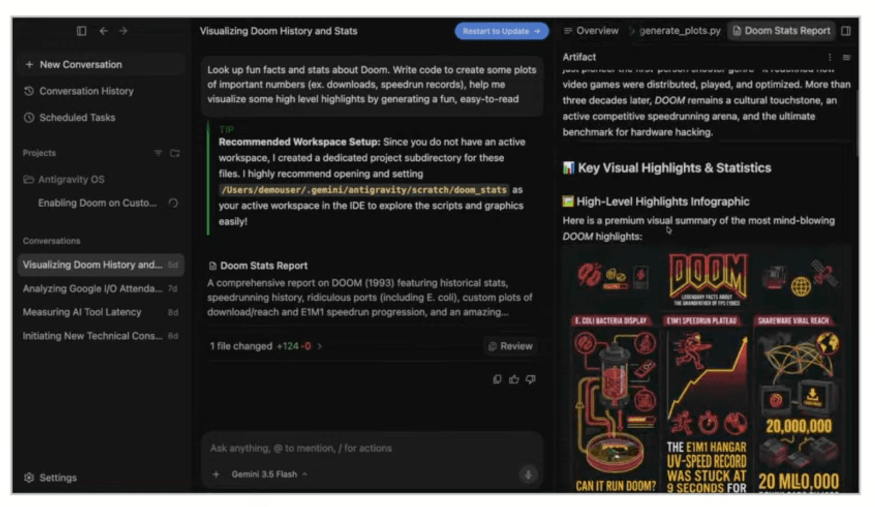Image resolution: width=875 pixels, height=507 pixels.
Task: Go forward with the right arrow
Action: point(123,31)
